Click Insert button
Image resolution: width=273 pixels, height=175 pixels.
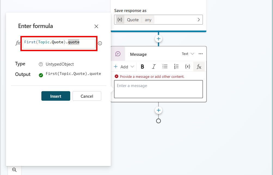[56, 96]
